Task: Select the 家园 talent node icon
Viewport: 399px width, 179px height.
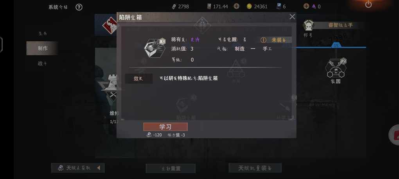Action: pyautogui.click(x=336, y=69)
